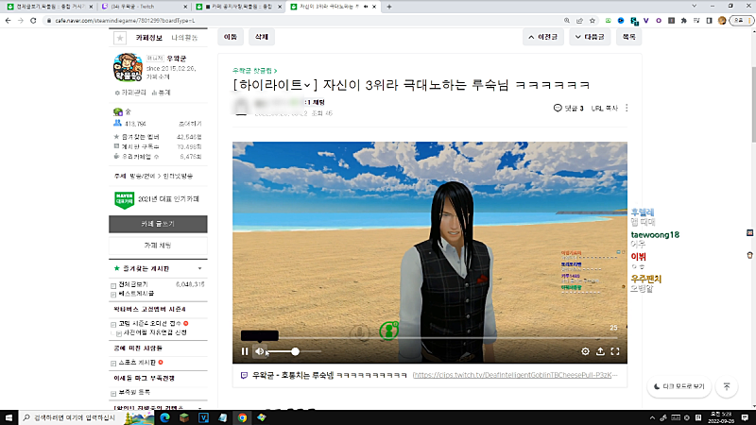Open 통계 (statistics) chart link
The image size is (756, 425).
[x=161, y=93]
